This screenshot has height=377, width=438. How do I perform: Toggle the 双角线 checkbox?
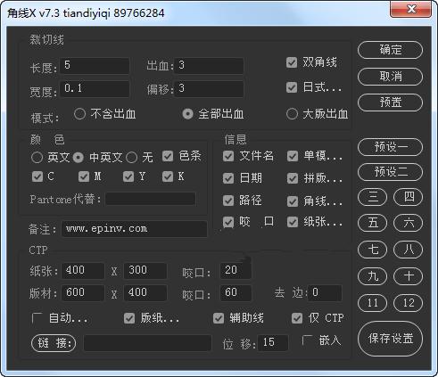[292, 62]
